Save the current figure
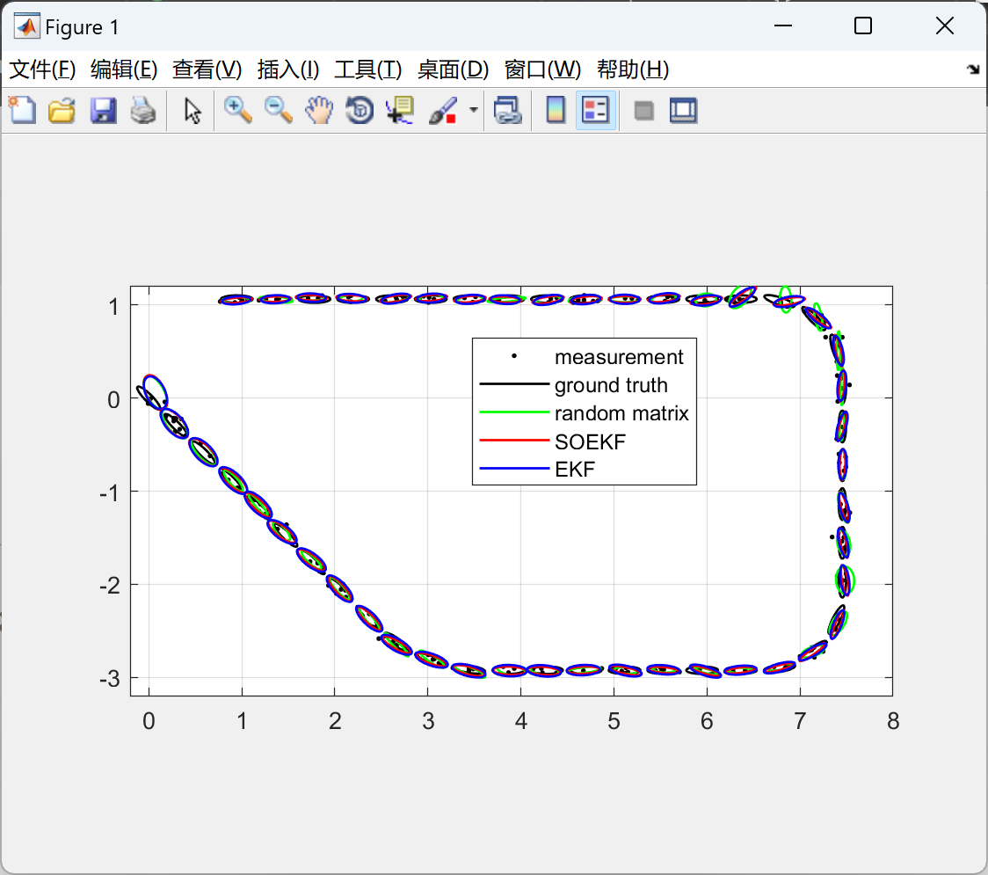Image resolution: width=988 pixels, height=875 pixels. [x=103, y=110]
